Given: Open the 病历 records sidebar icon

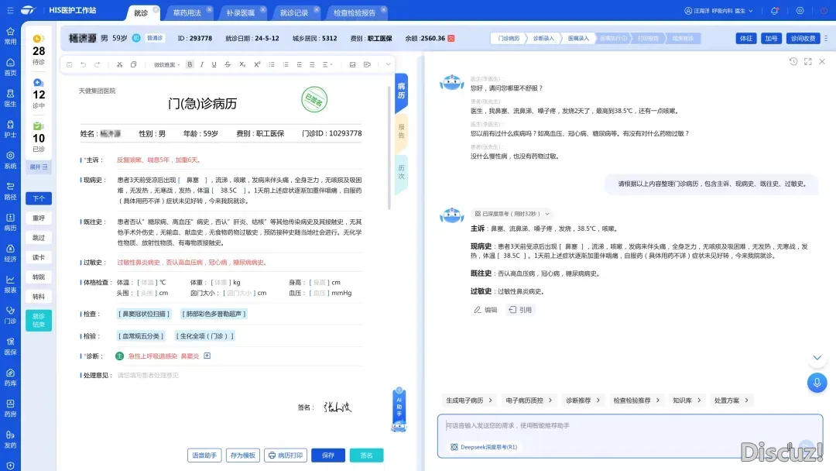Looking at the screenshot, I should 10,222.
